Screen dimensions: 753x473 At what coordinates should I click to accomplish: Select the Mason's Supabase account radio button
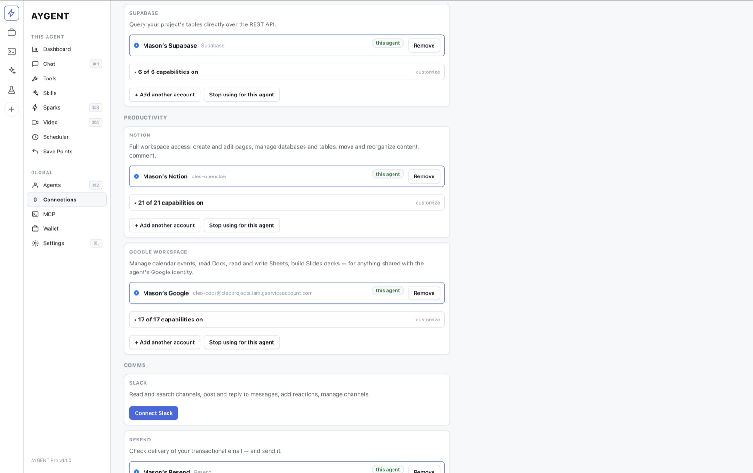tap(136, 45)
